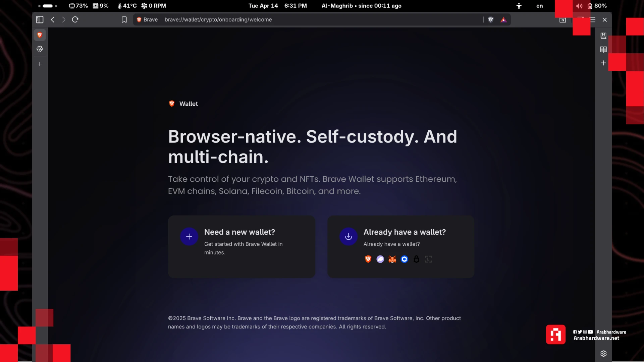644x362 pixels.
Task: Select the Brave Shields icon in the address bar
Action: pyautogui.click(x=491, y=19)
